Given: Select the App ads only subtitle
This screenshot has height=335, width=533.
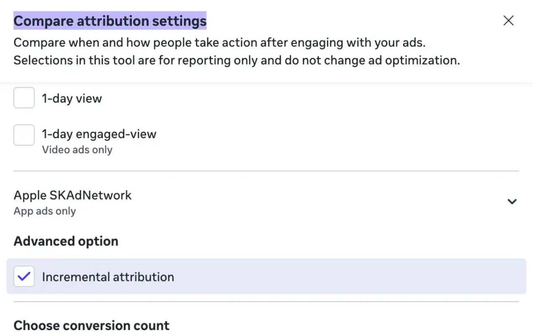Looking at the screenshot, I should (x=44, y=211).
